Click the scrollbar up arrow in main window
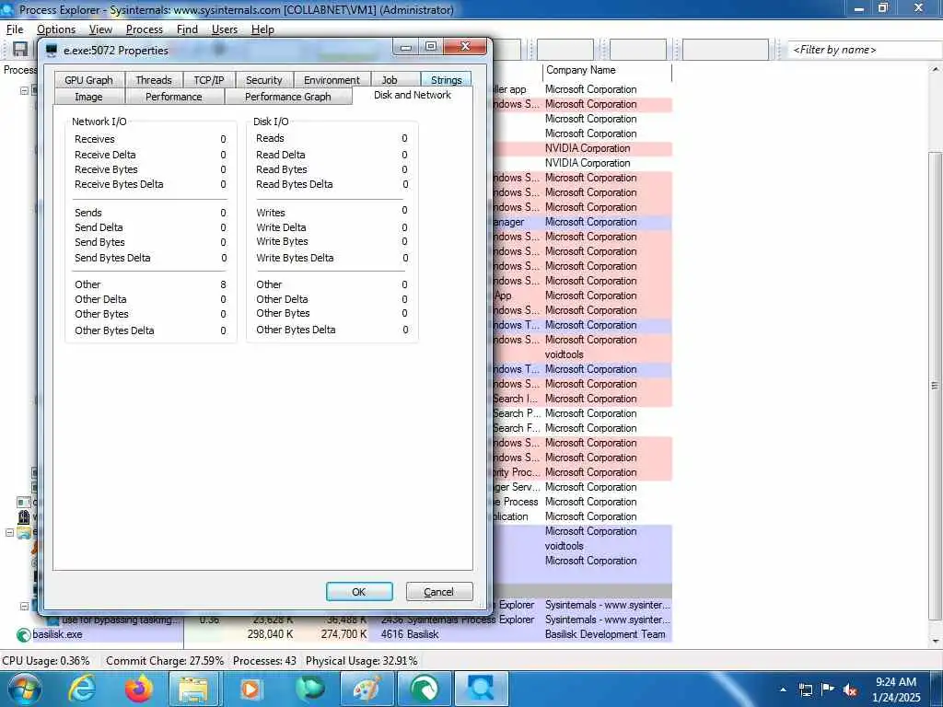This screenshot has height=707, width=943. coord(936,70)
